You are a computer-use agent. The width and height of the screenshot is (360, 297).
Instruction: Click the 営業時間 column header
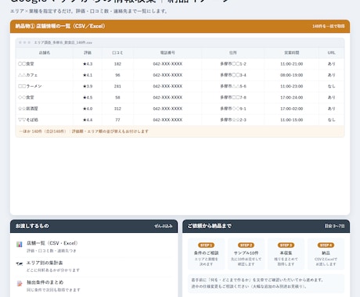tap(292, 52)
